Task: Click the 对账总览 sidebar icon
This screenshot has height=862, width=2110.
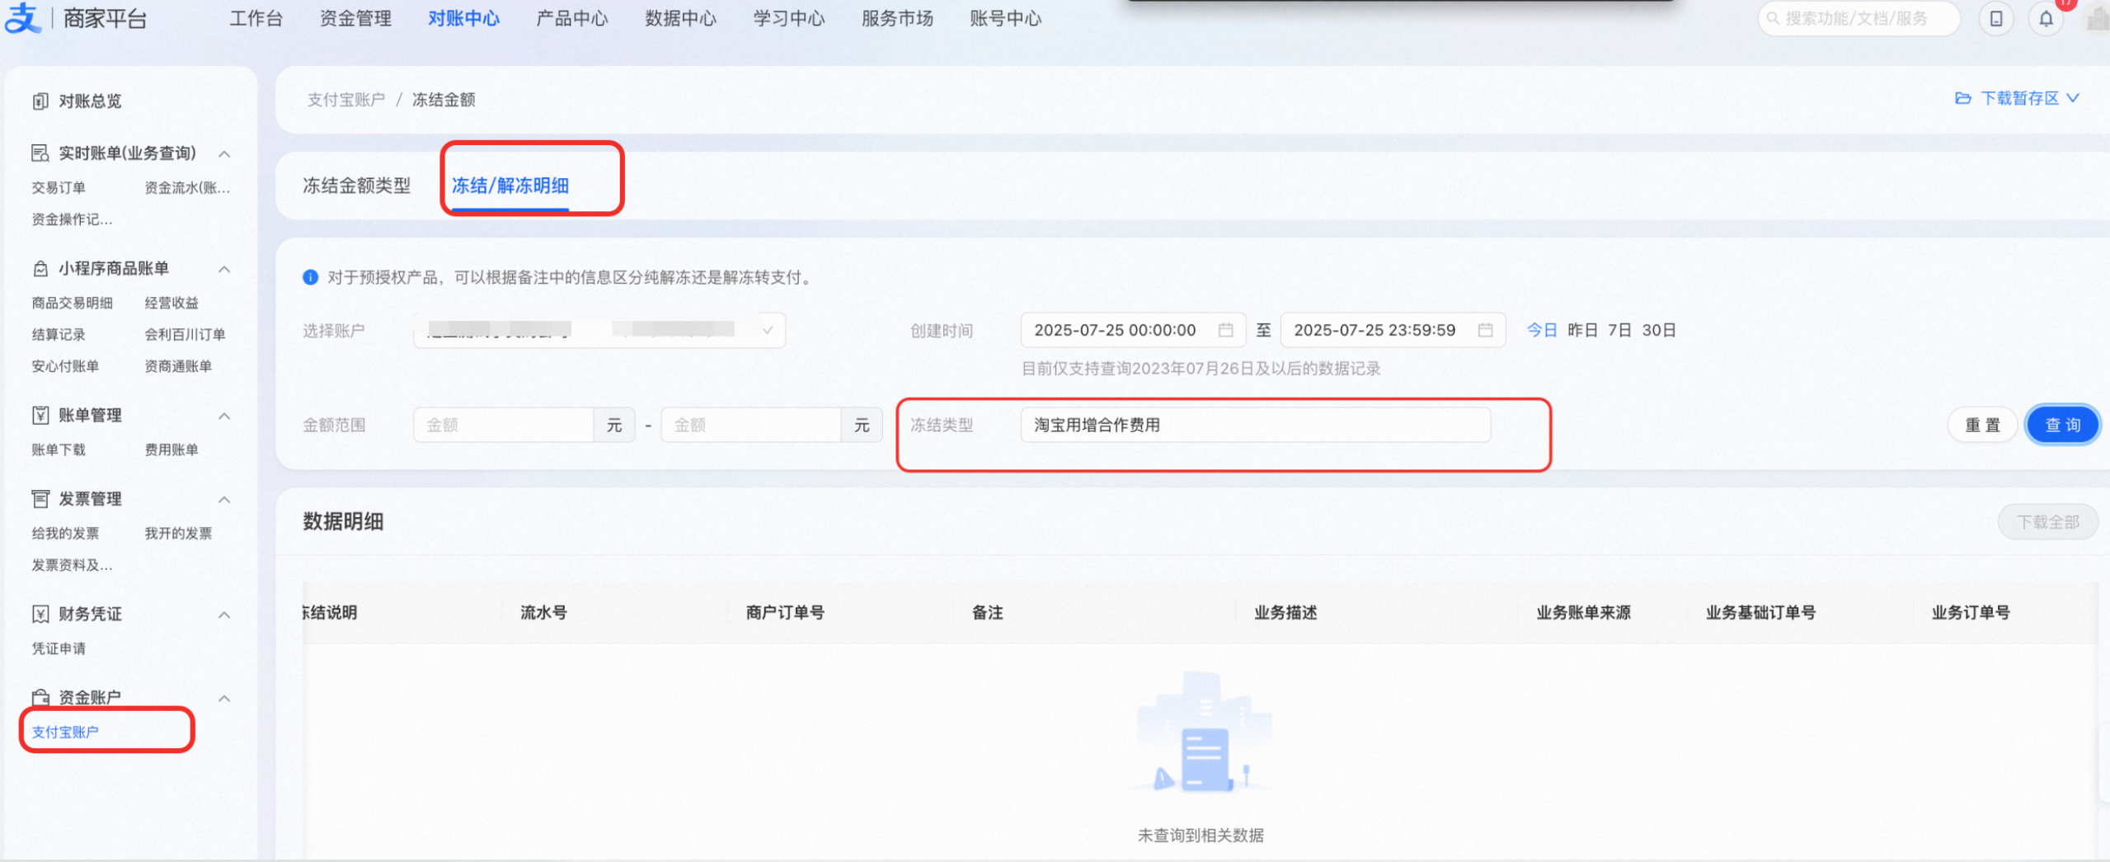Action: pyautogui.click(x=40, y=101)
